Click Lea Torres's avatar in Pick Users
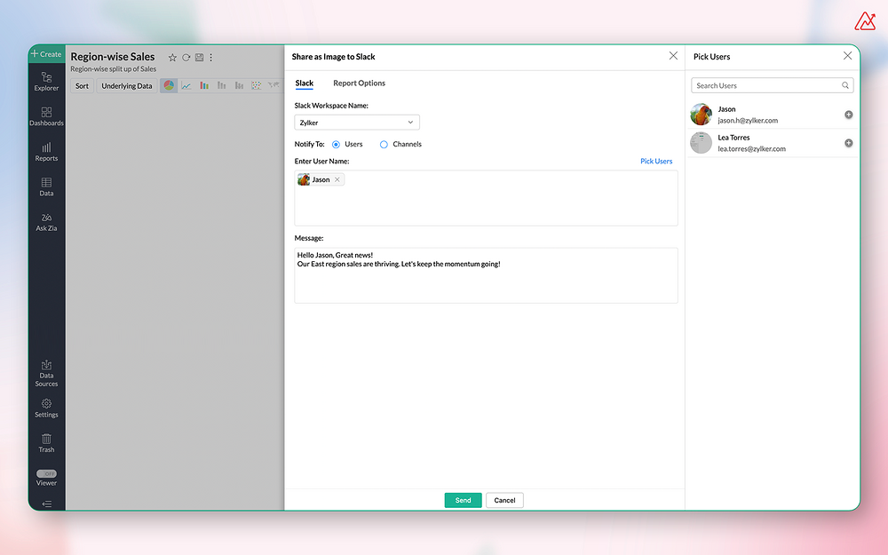 pos(702,143)
